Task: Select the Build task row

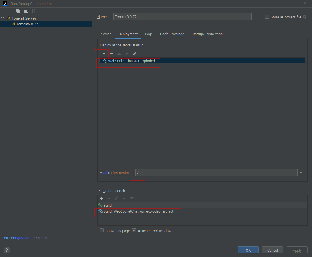Action: tap(202, 205)
